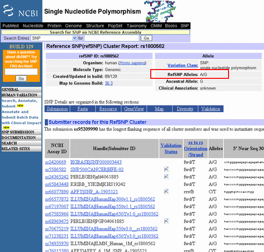This screenshot has width=264, height=252.
Task: Click the NCBI logo
Action: point(21,11)
